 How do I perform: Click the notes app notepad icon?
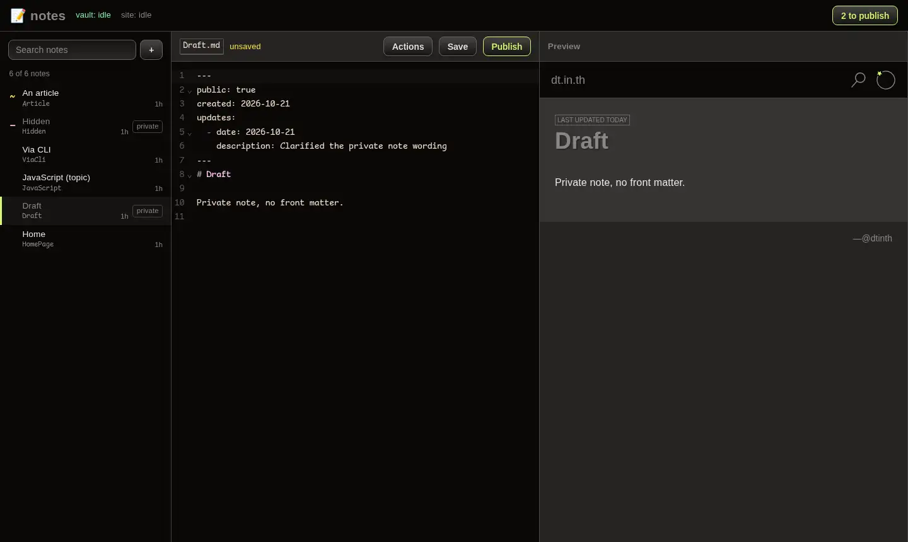click(x=18, y=16)
